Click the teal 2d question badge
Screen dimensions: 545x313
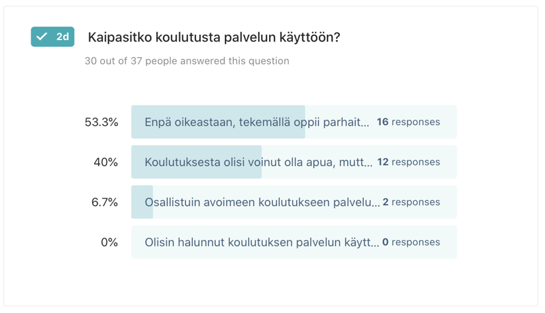coord(52,37)
